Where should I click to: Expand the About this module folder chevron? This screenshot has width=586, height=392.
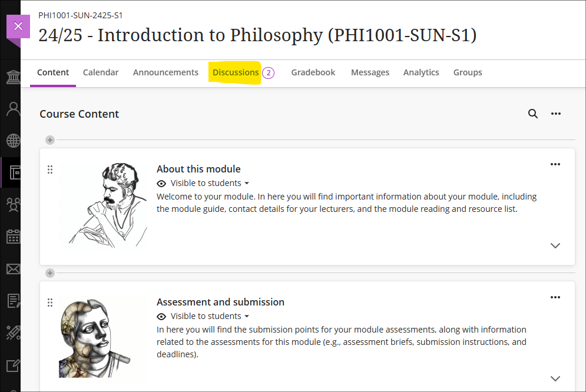click(555, 245)
